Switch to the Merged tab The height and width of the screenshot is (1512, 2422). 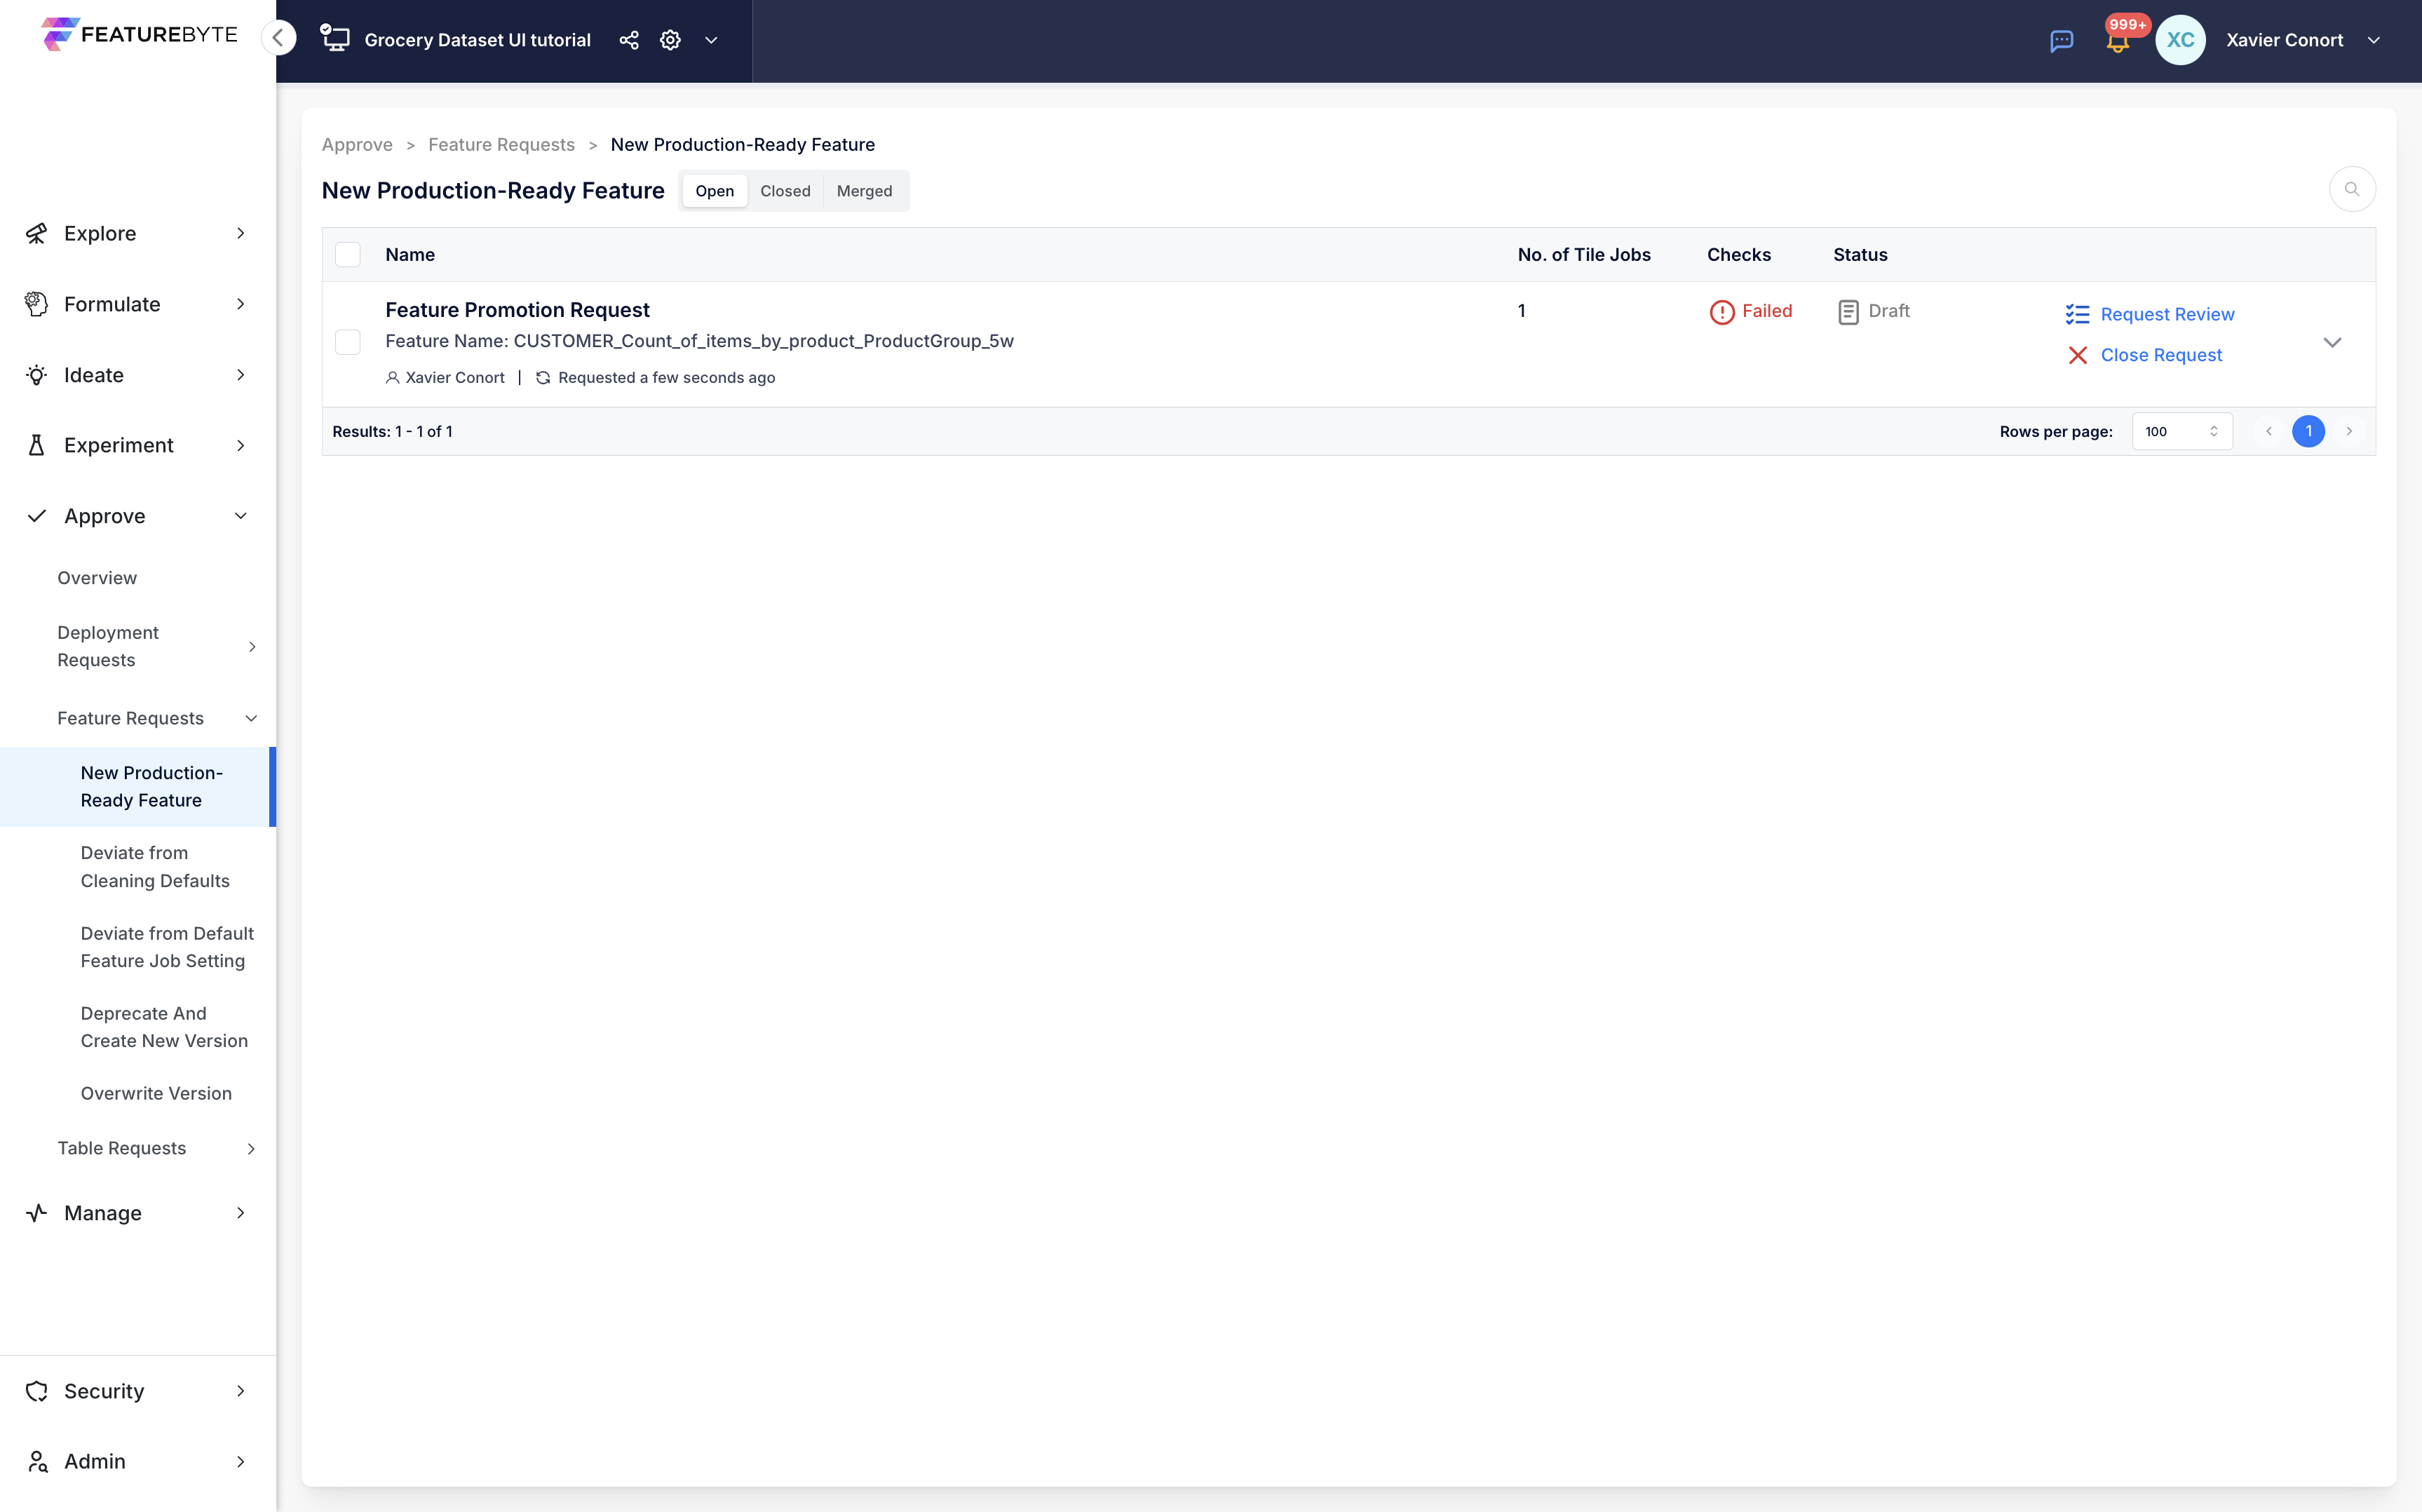(x=864, y=191)
